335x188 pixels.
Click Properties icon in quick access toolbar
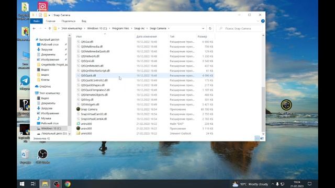tap(40, 15)
